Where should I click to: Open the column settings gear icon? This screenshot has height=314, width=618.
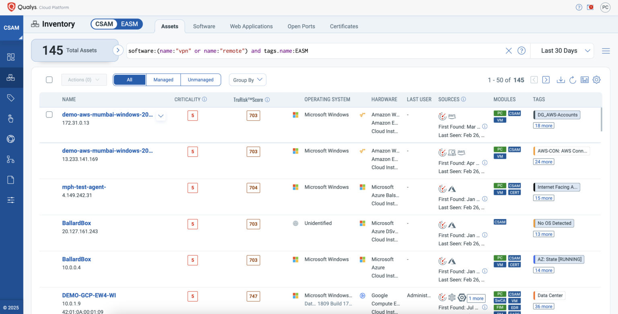(596, 80)
